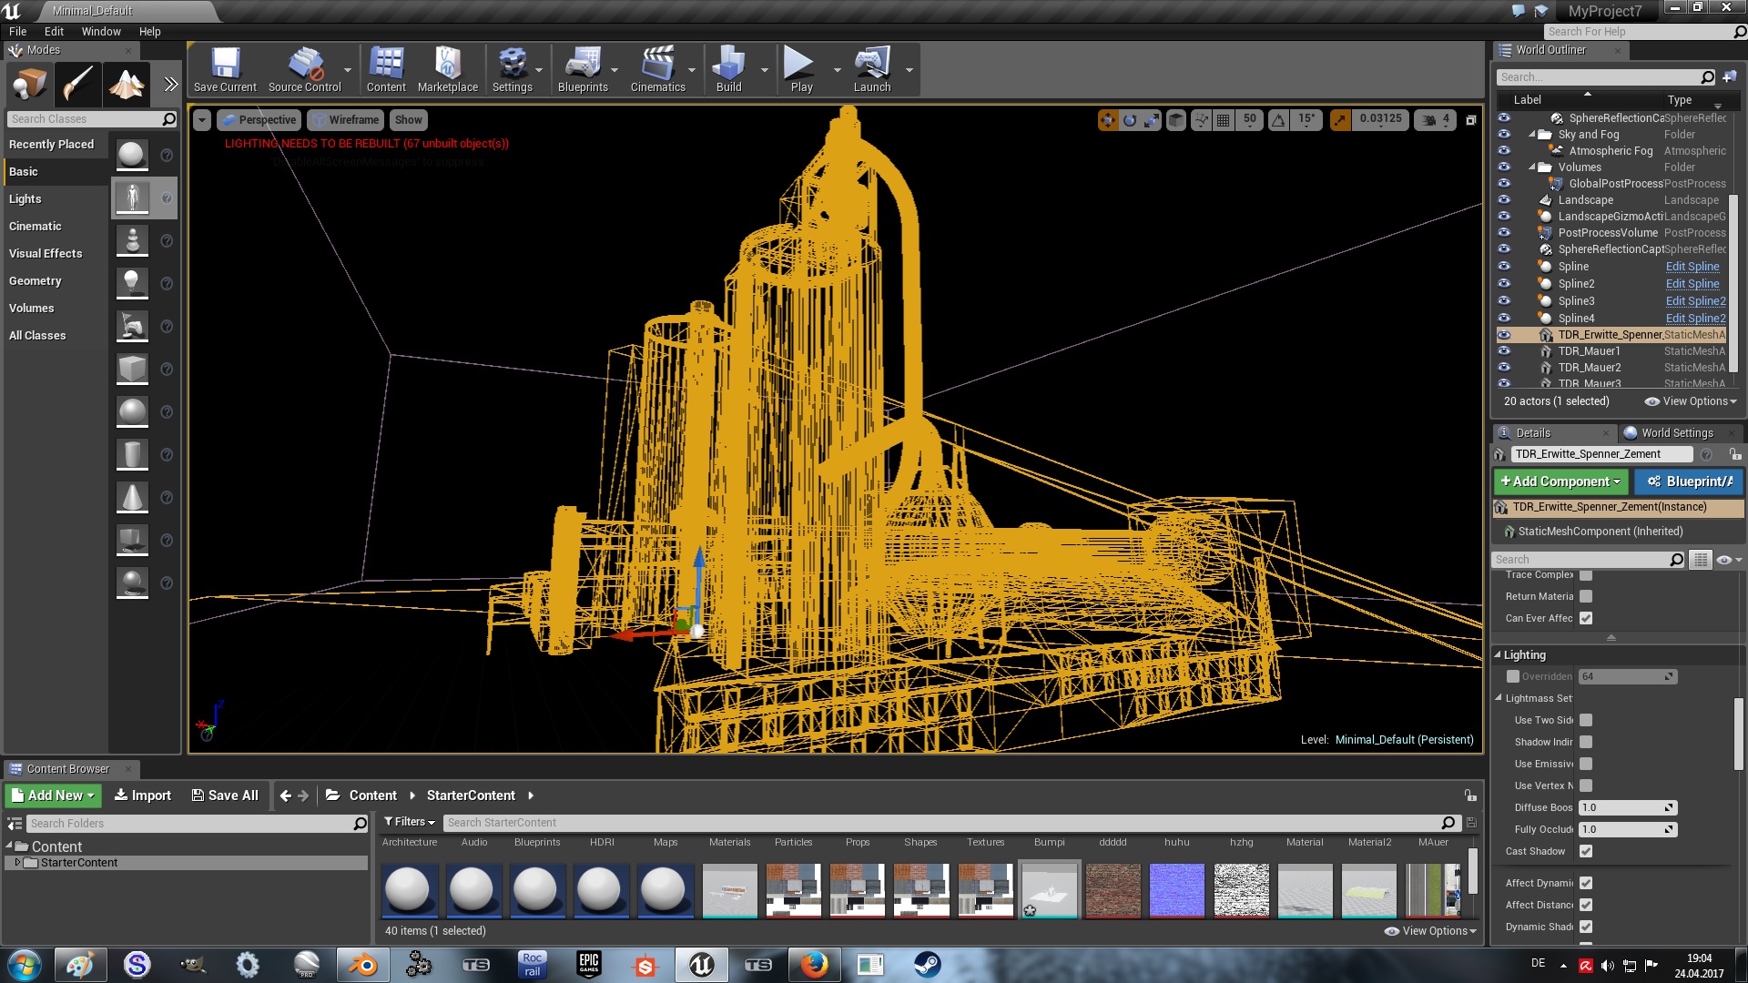This screenshot has height=983, width=1748.
Task: Toggle the Cast Shadow checkbox
Action: pyautogui.click(x=1586, y=851)
